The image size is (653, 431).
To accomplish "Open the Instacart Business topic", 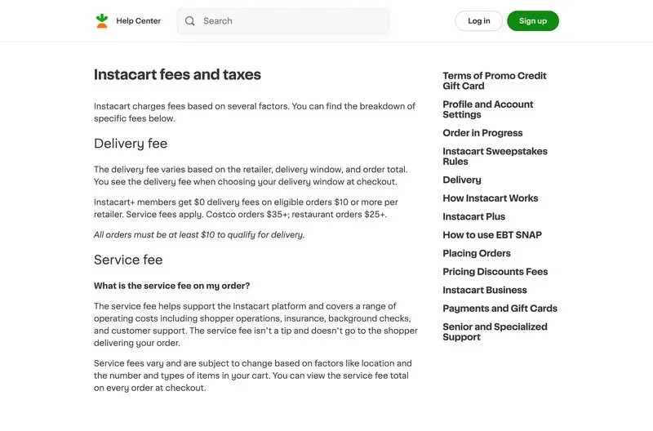I will (x=485, y=290).
